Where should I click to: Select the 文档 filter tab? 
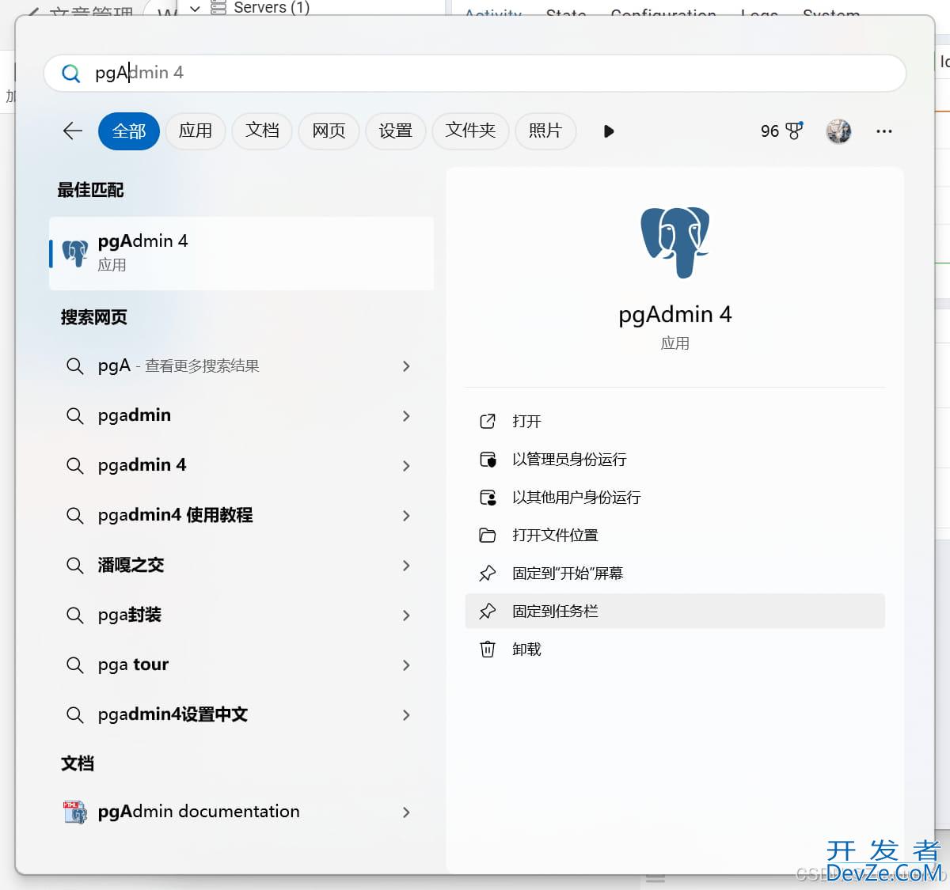tap(262, 131)
